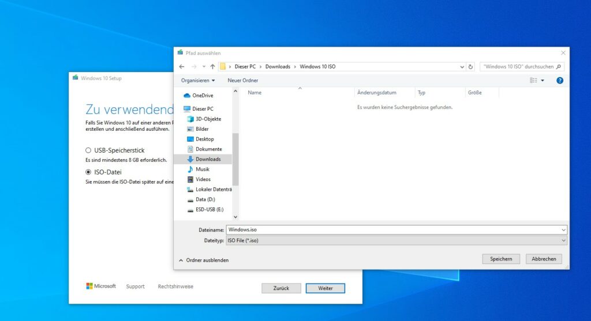Expand the Dateiname dropdown arrow

click(x=563, y=230)
